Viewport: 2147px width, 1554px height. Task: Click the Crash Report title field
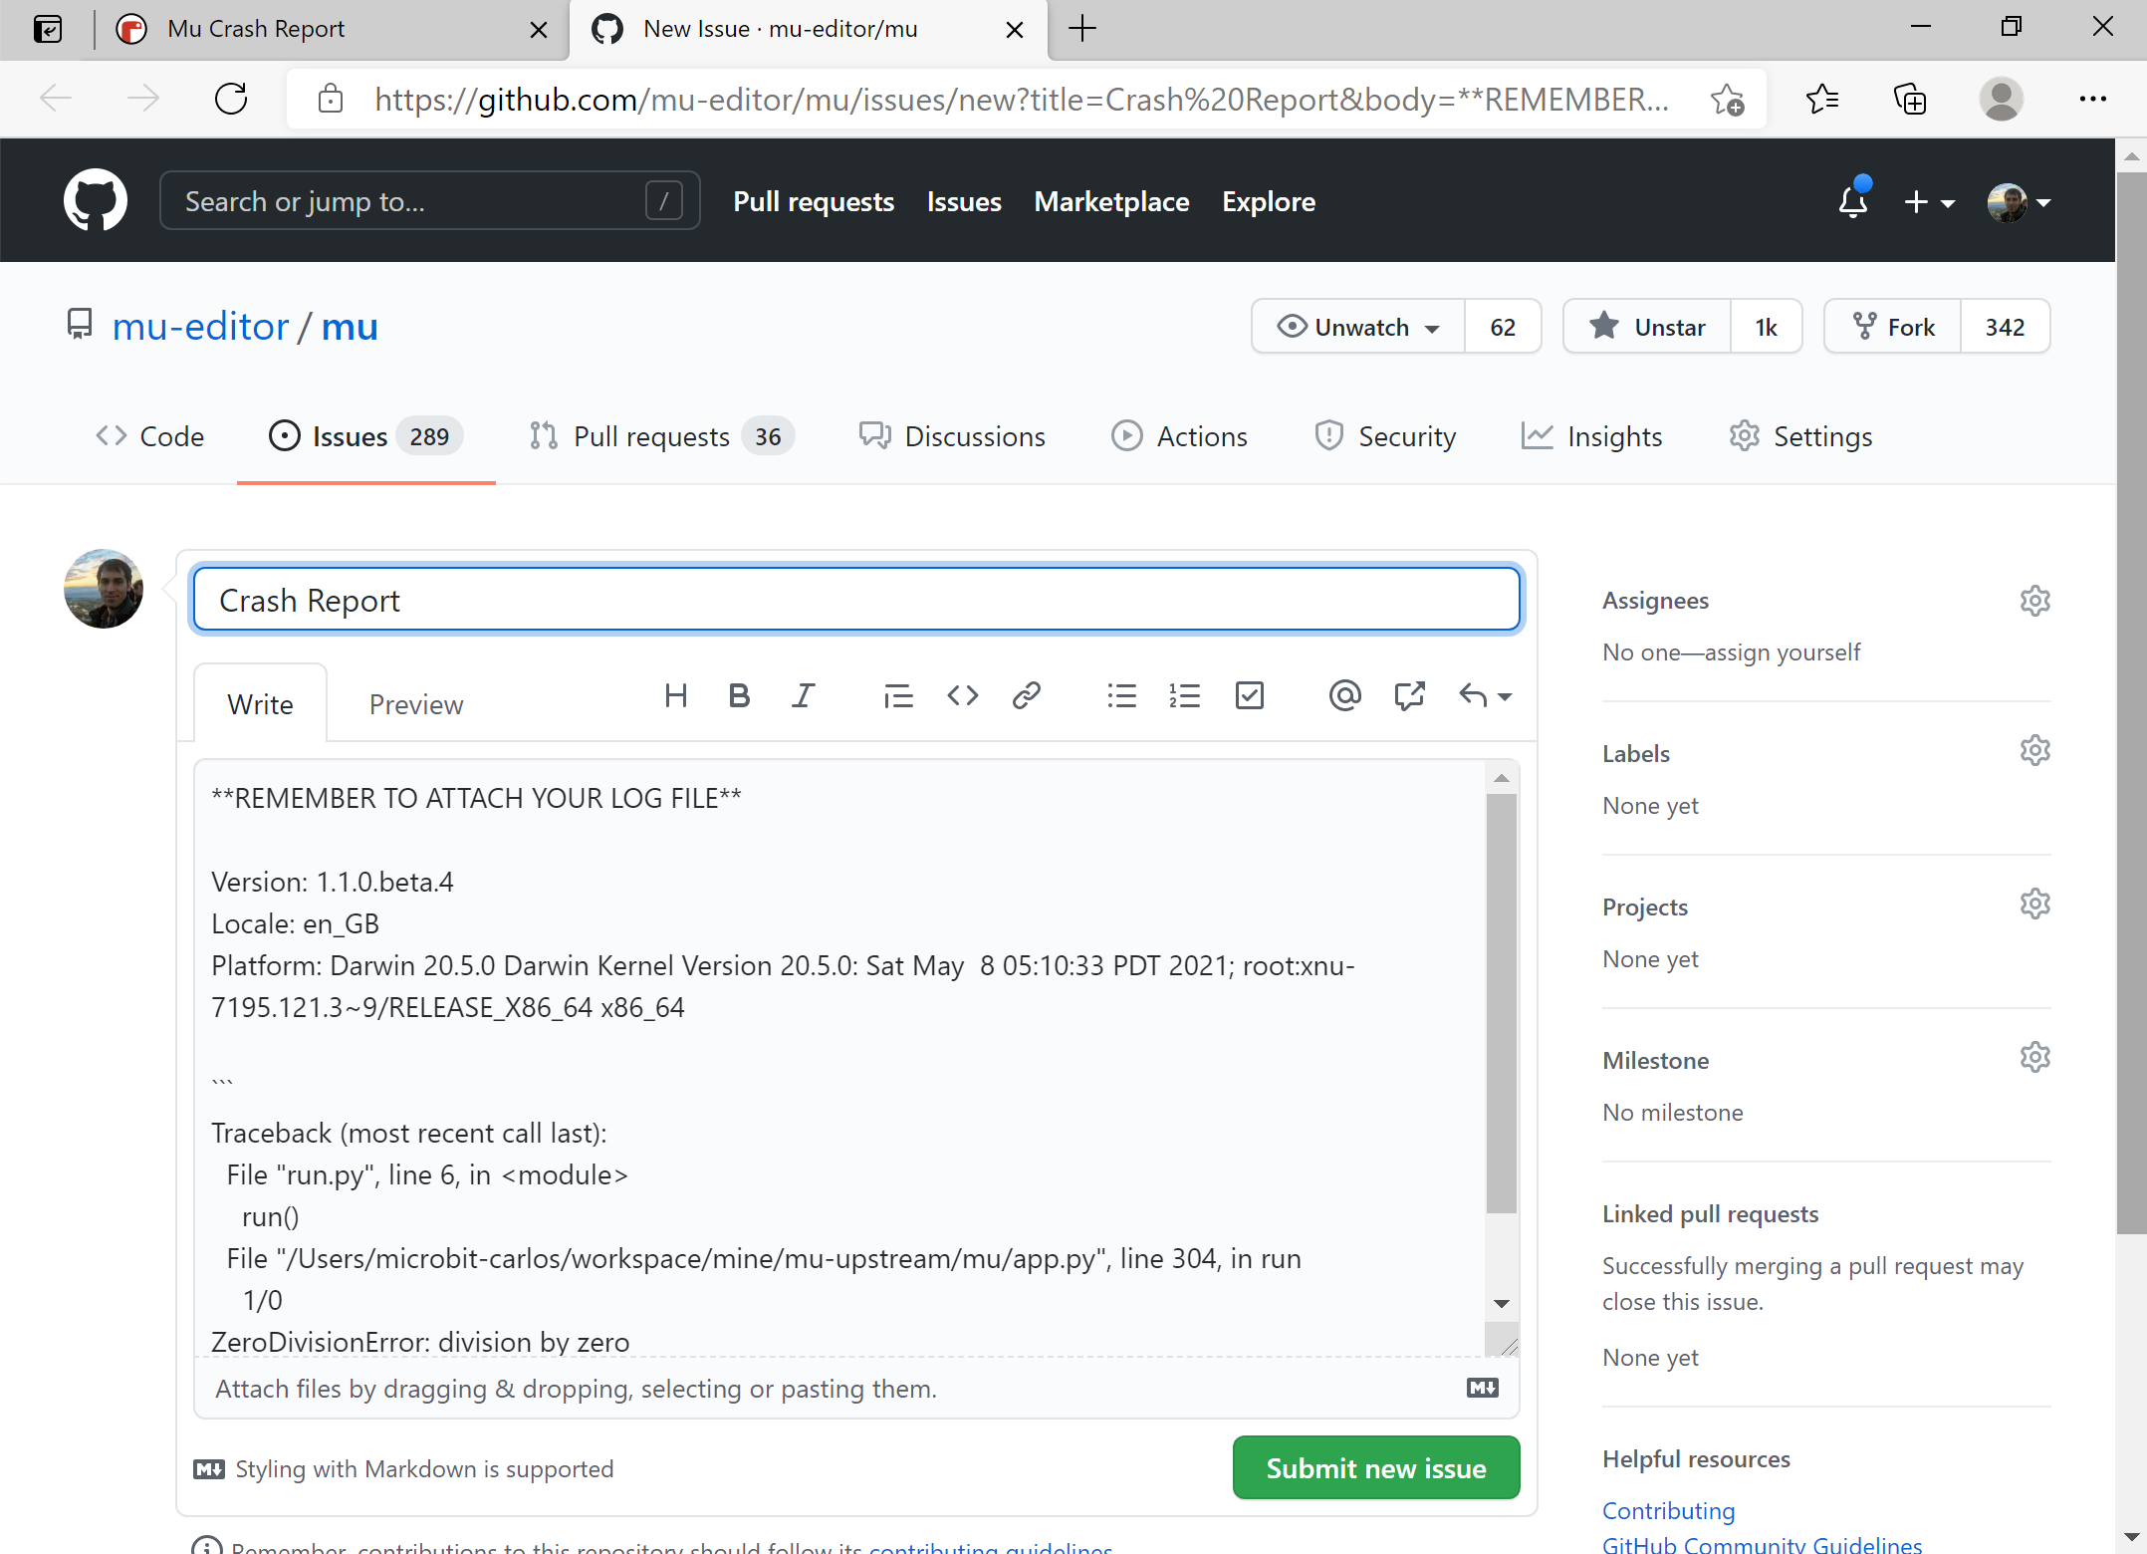(x=856, y=599)
